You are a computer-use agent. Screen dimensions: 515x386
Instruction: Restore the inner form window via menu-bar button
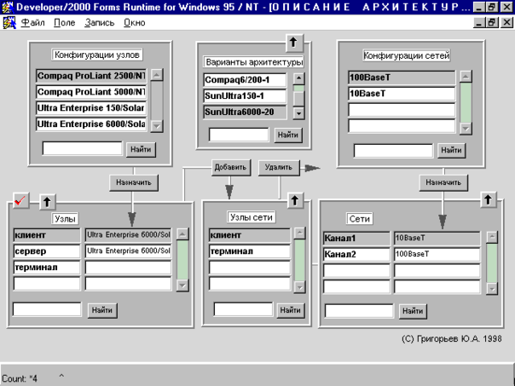coord(492,22)
